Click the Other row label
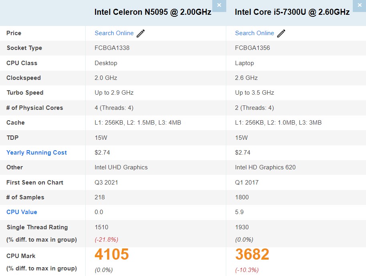366x276 pixels. click(15, 167)
